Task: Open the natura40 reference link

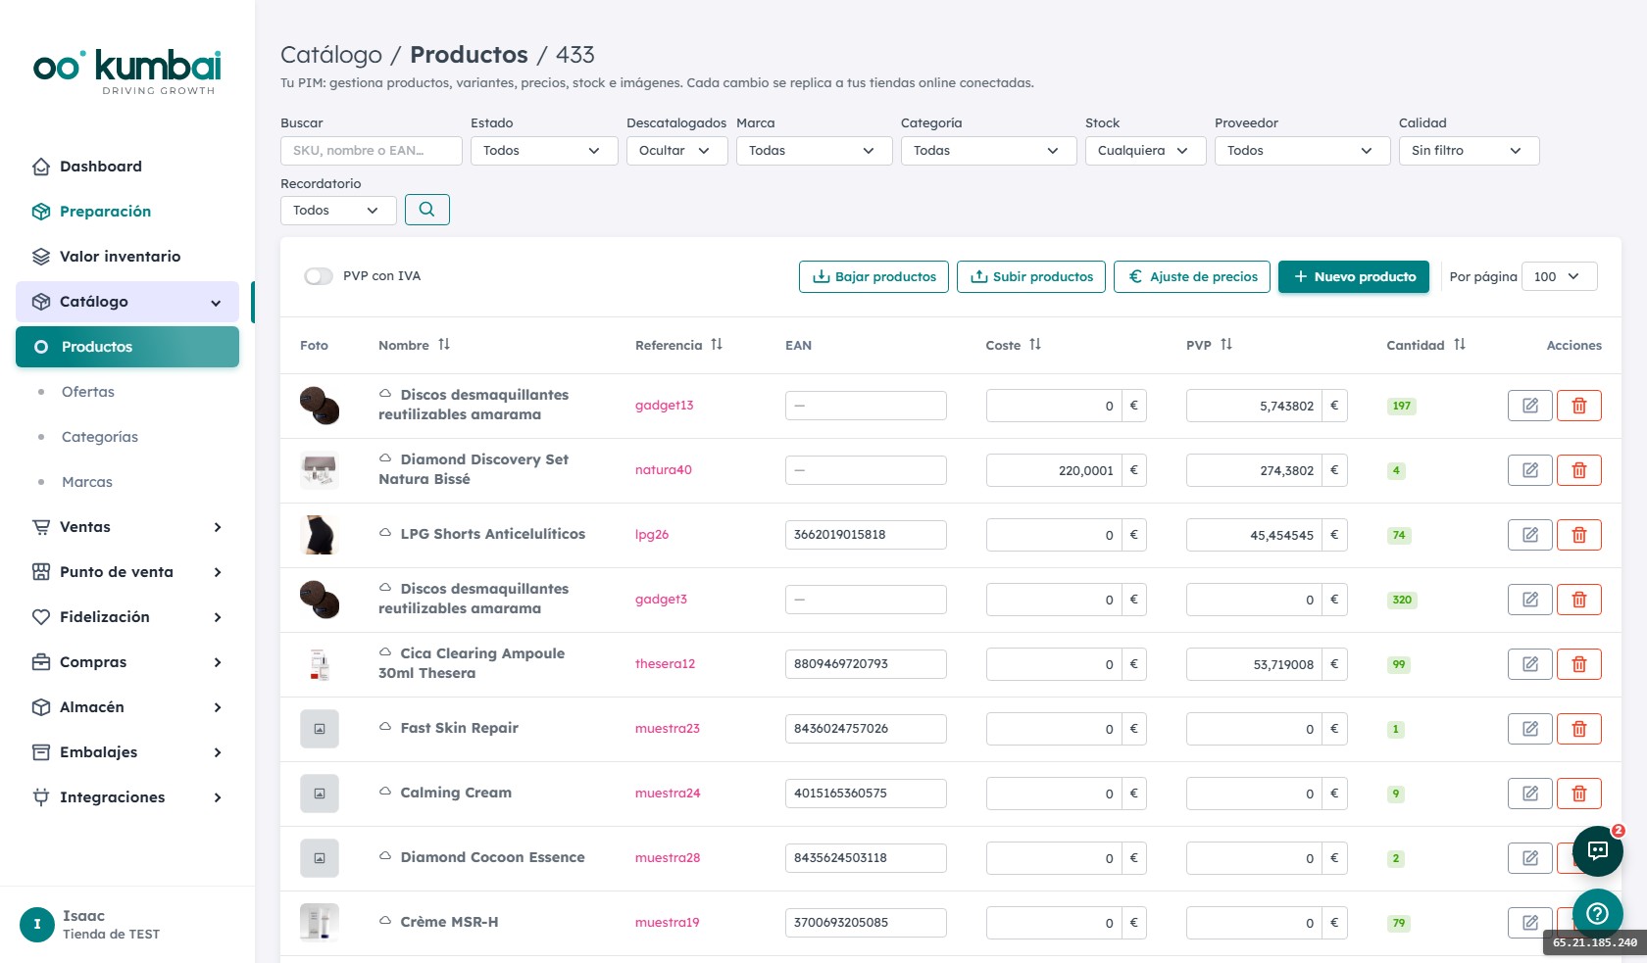Action: click(x=663, y=470)
